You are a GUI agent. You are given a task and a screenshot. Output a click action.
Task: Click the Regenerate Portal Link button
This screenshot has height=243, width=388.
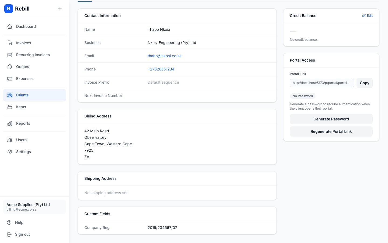click(x=331, y=131)
